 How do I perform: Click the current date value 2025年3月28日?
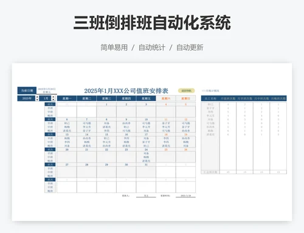pos(47,89)
